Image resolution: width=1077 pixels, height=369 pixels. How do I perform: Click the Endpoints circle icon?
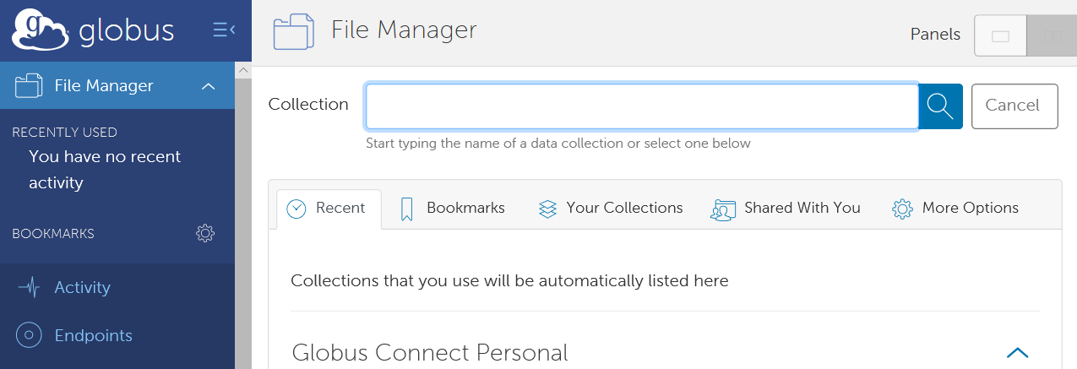coord(29,335)
